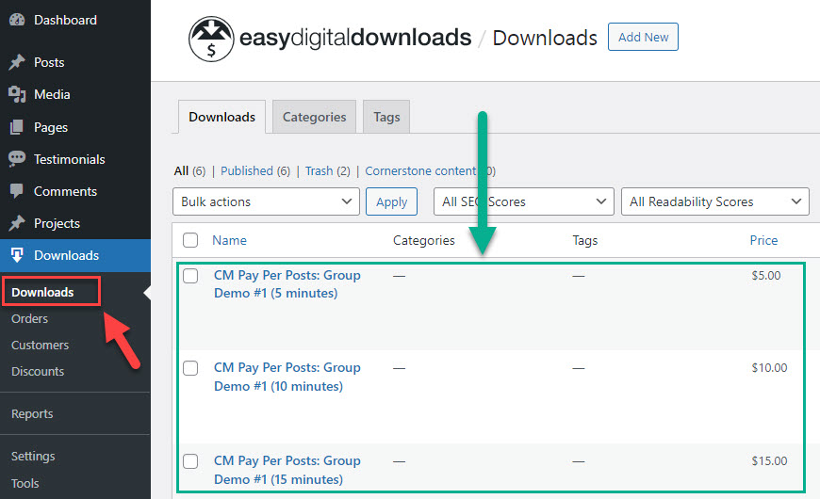
Task: Tick checkbox for Group Demo #1 (10 minutes)
Action: pyautogui.click(x=190, y=368)
